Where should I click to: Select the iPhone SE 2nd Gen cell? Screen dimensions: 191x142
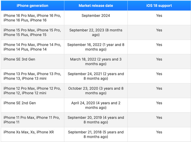click(x=20, y=103)
